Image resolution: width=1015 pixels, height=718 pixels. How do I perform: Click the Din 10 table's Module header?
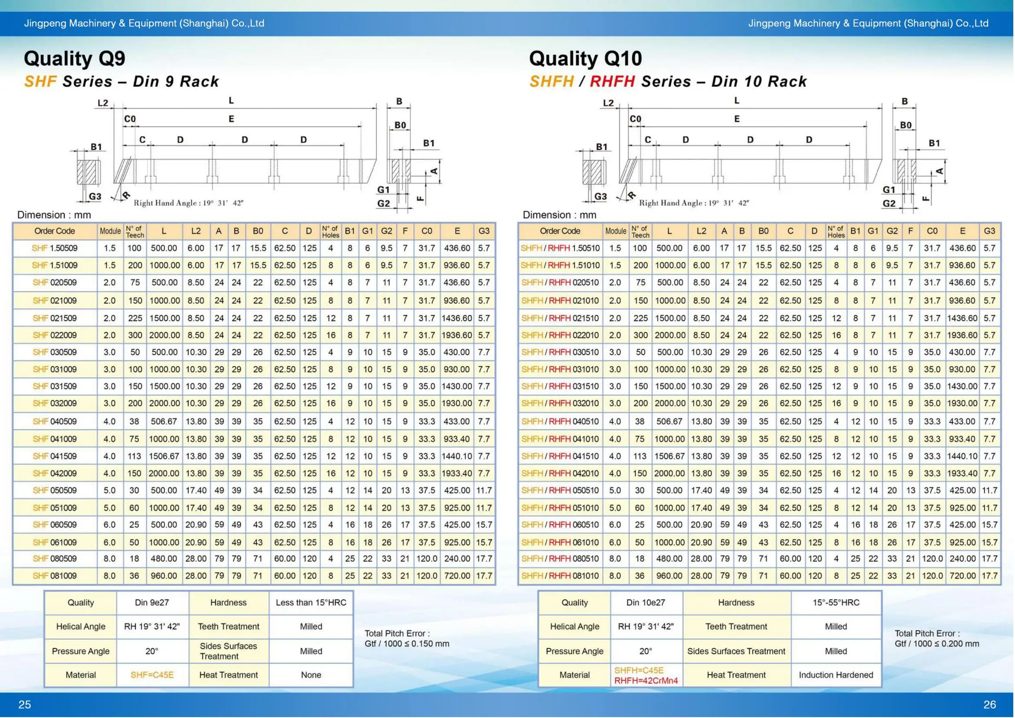tap(616, 231)
